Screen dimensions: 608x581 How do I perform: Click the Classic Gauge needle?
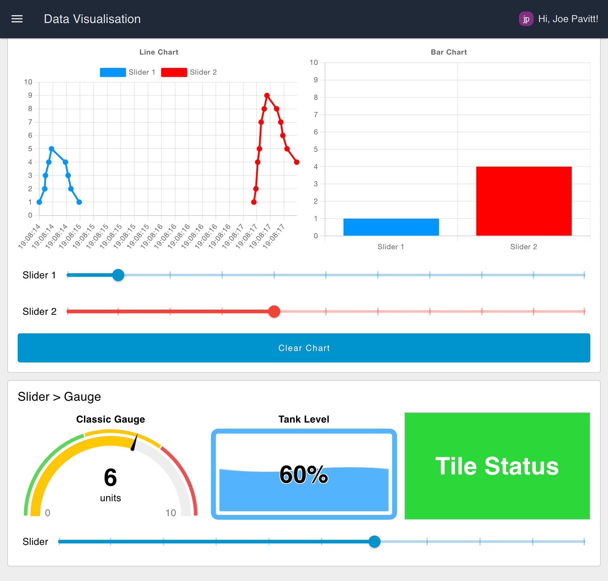(x=134, y=446)
